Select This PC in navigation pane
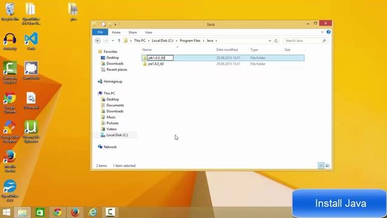Viewport: 387px width, 218px height. point(109,93)
